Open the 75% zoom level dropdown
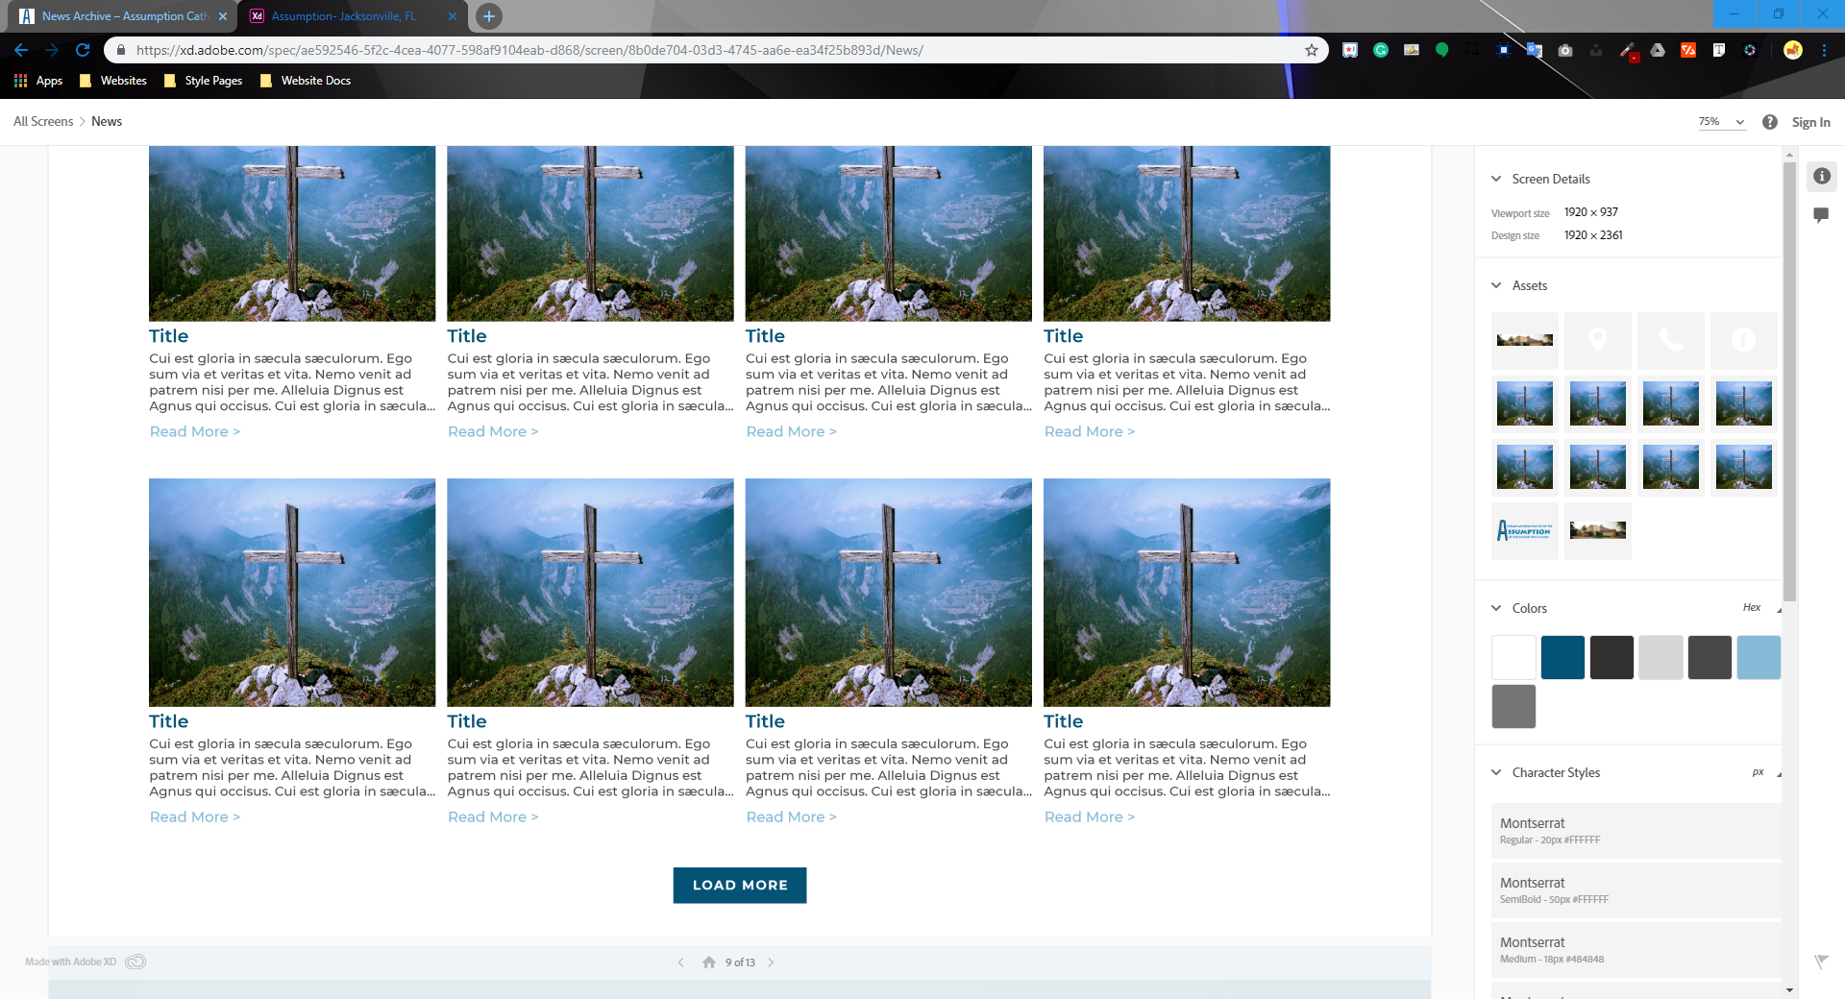This screenshot has width=1845, height=999. coord(1720,122)
